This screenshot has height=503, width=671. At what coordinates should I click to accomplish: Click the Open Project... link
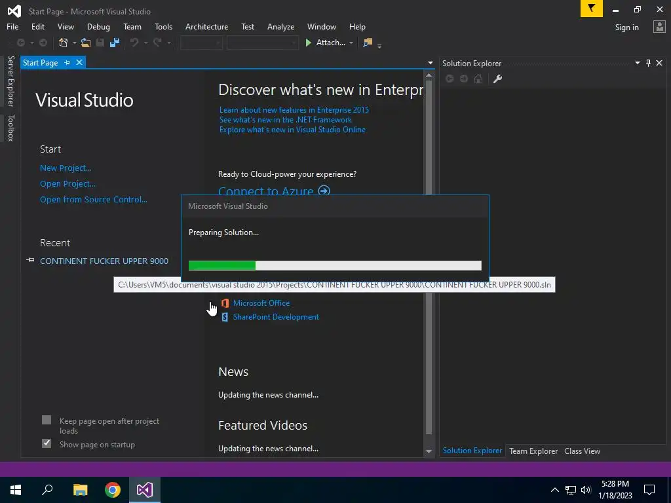67,184
